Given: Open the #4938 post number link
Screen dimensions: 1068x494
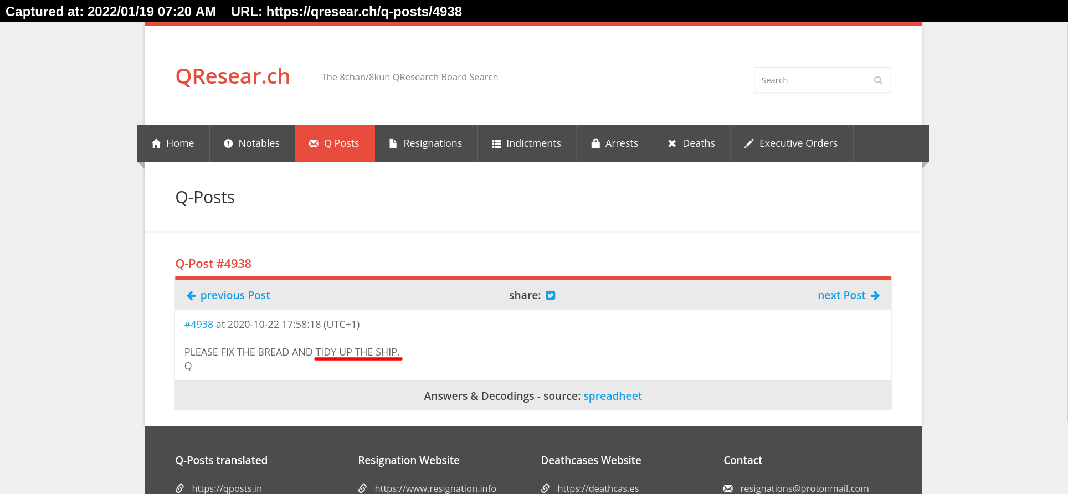Looking at the screenshot, I should click(199, 325).
